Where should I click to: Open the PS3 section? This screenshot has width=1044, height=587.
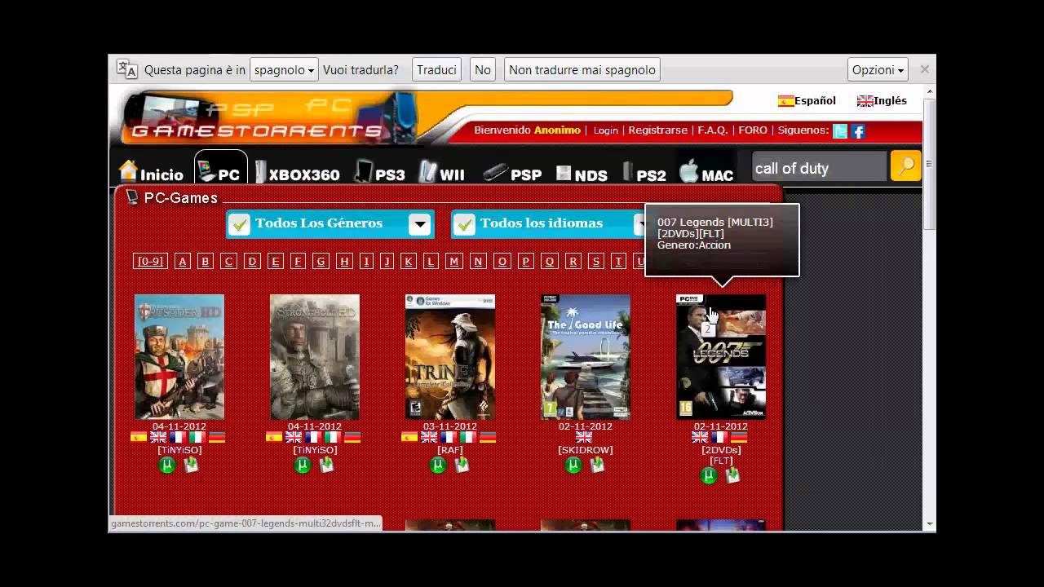pyautogui.click(x=380, y=173)
